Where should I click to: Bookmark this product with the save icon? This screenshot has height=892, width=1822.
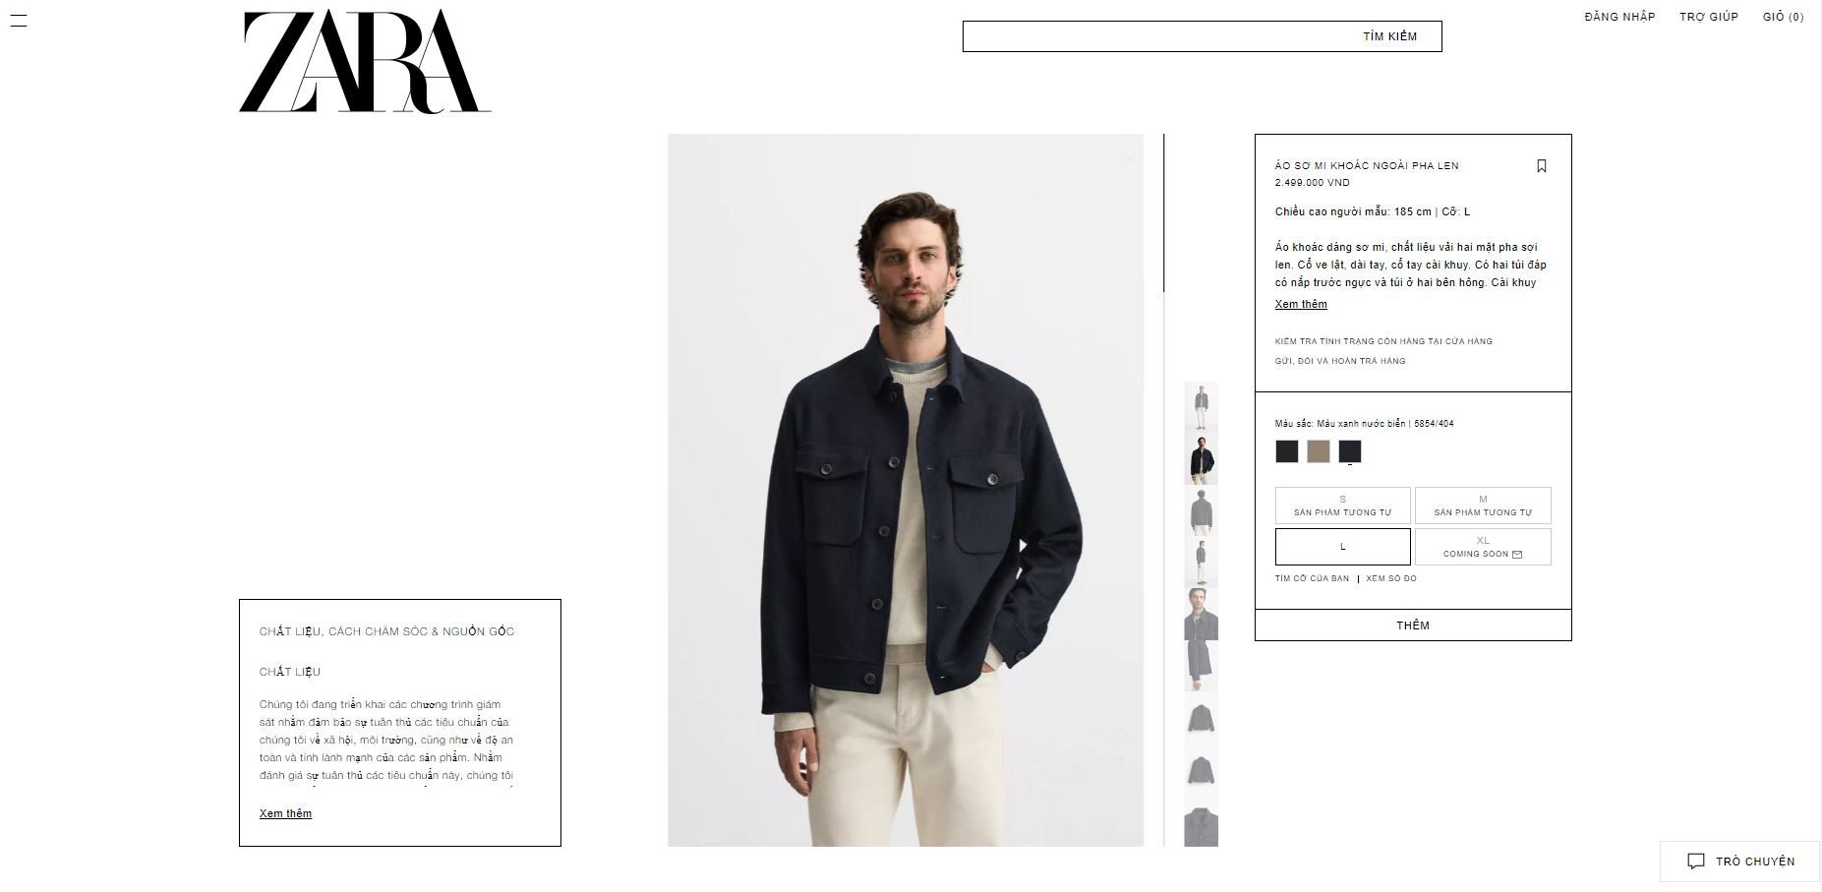[x=1542, y=166]
